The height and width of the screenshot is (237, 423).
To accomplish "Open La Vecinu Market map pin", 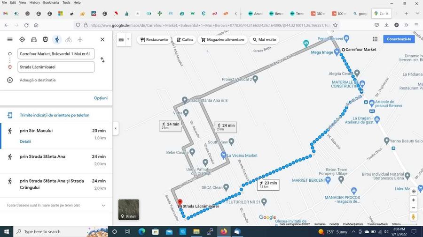I will tap(223, 155).
